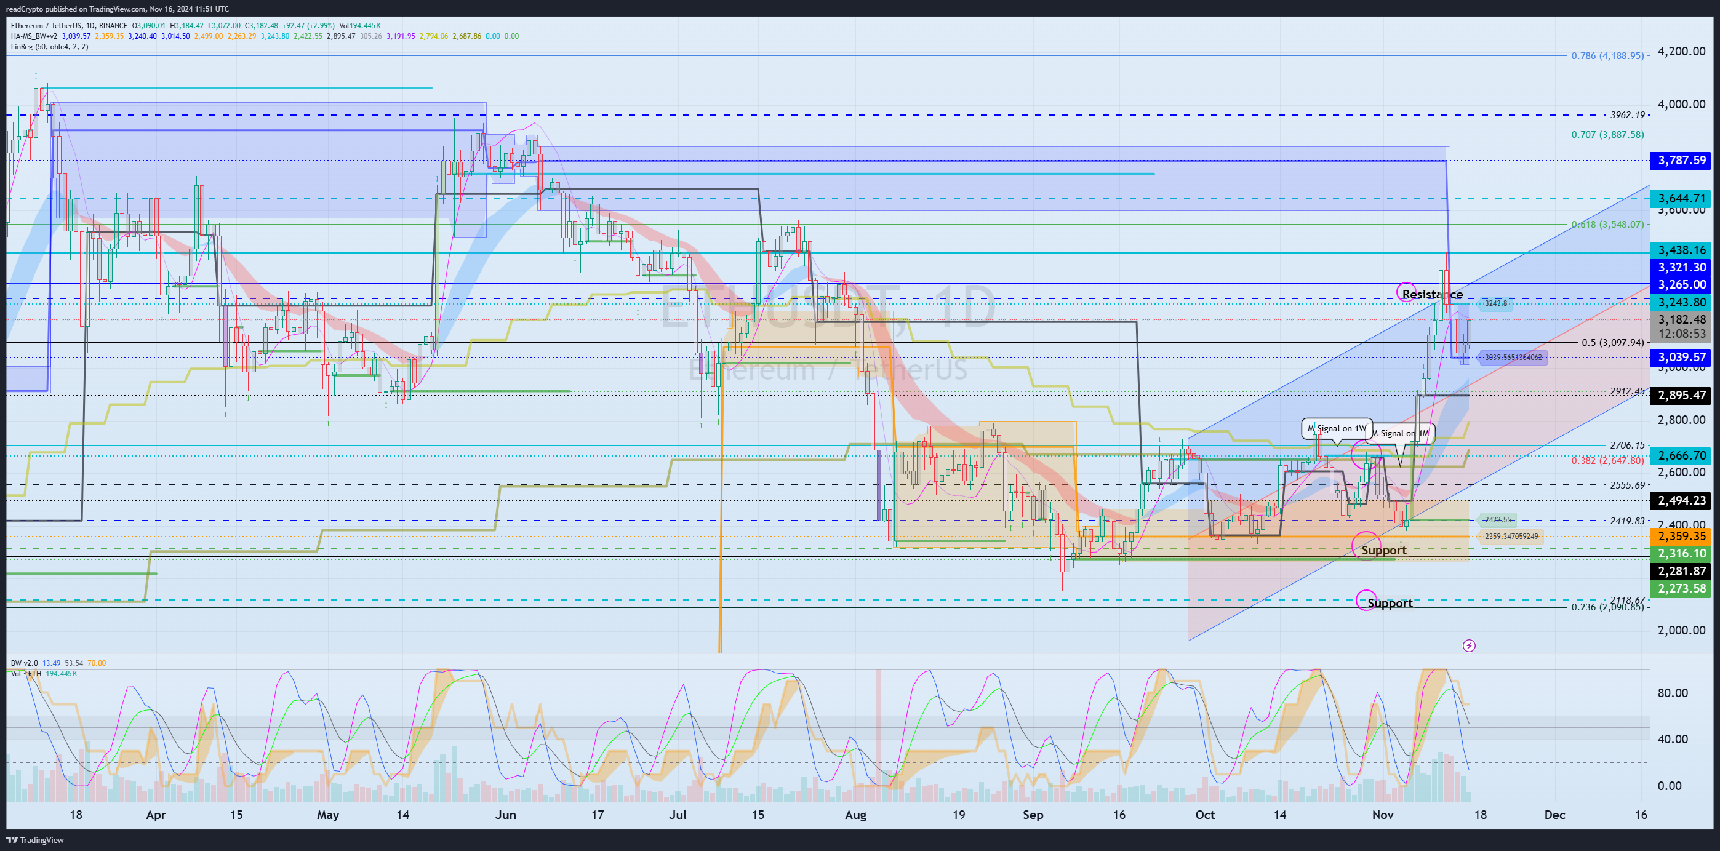
Task: Click the 3243.8 tag beside the latest candles
Action: coord(1495,304)
